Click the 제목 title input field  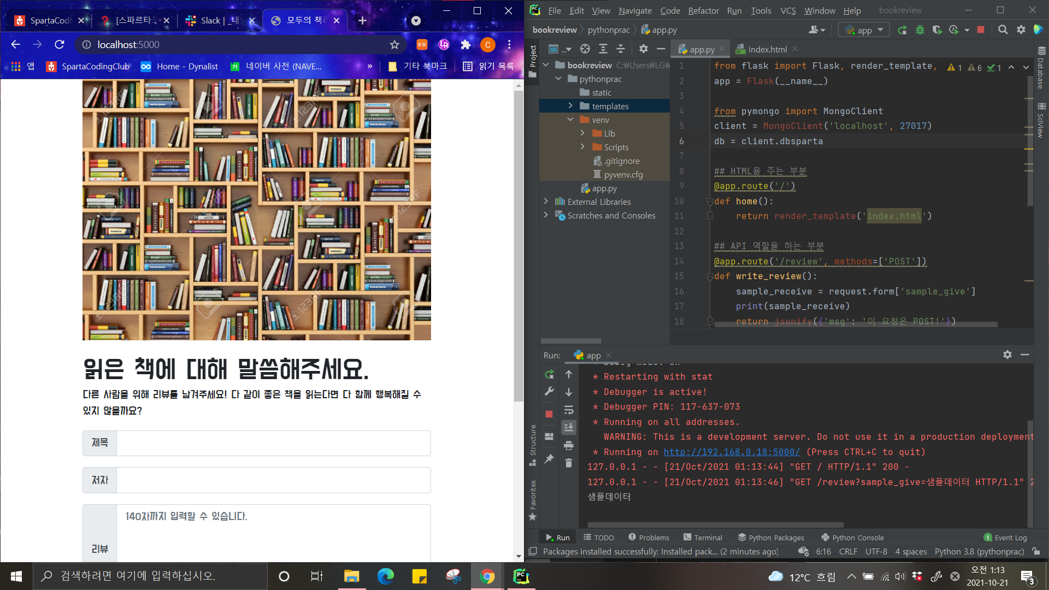click(273, 443)
